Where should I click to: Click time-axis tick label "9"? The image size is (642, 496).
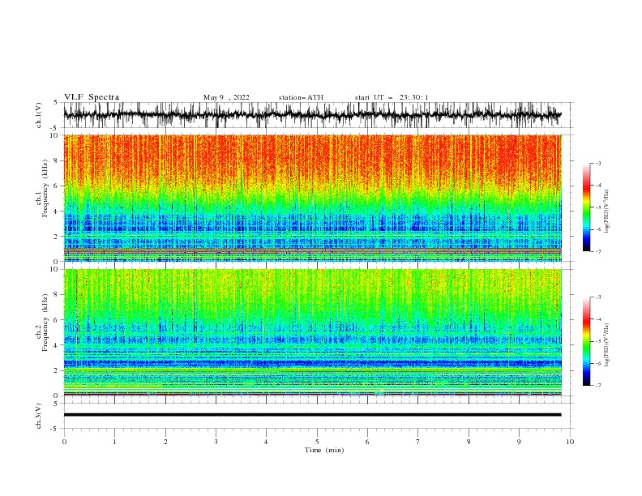519,442
